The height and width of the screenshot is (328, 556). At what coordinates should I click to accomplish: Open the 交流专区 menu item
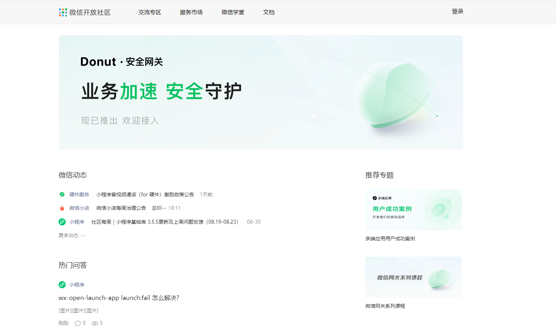(150, 12)
